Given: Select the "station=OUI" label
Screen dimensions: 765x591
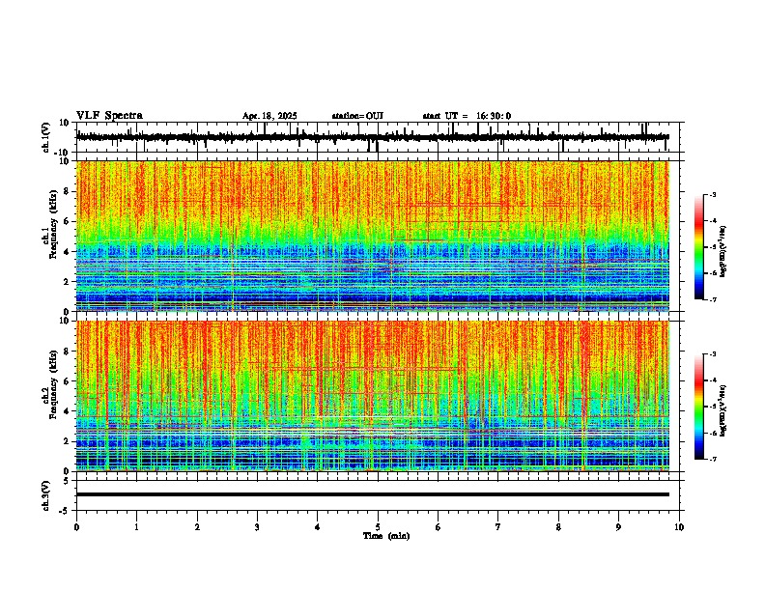Looking at the screenshot, I should tap(357, 116).
